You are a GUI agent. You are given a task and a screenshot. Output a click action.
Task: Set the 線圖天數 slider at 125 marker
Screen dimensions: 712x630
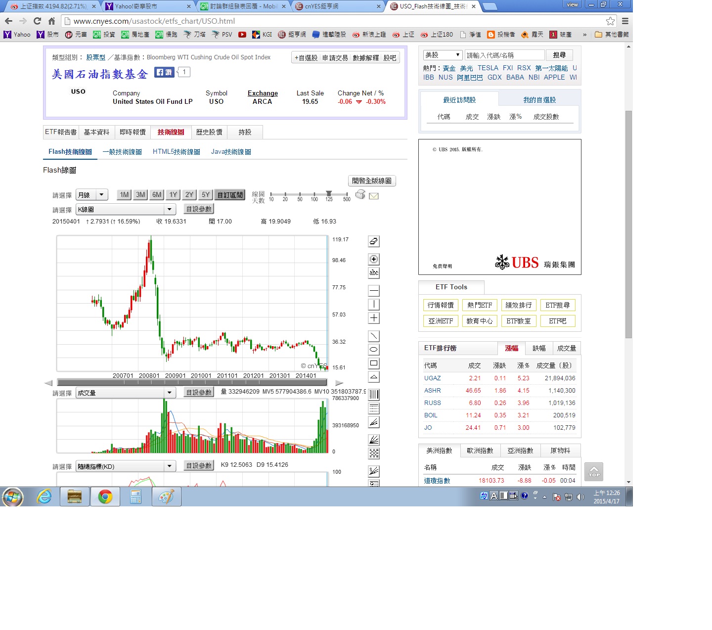click(x=329, y=194)
